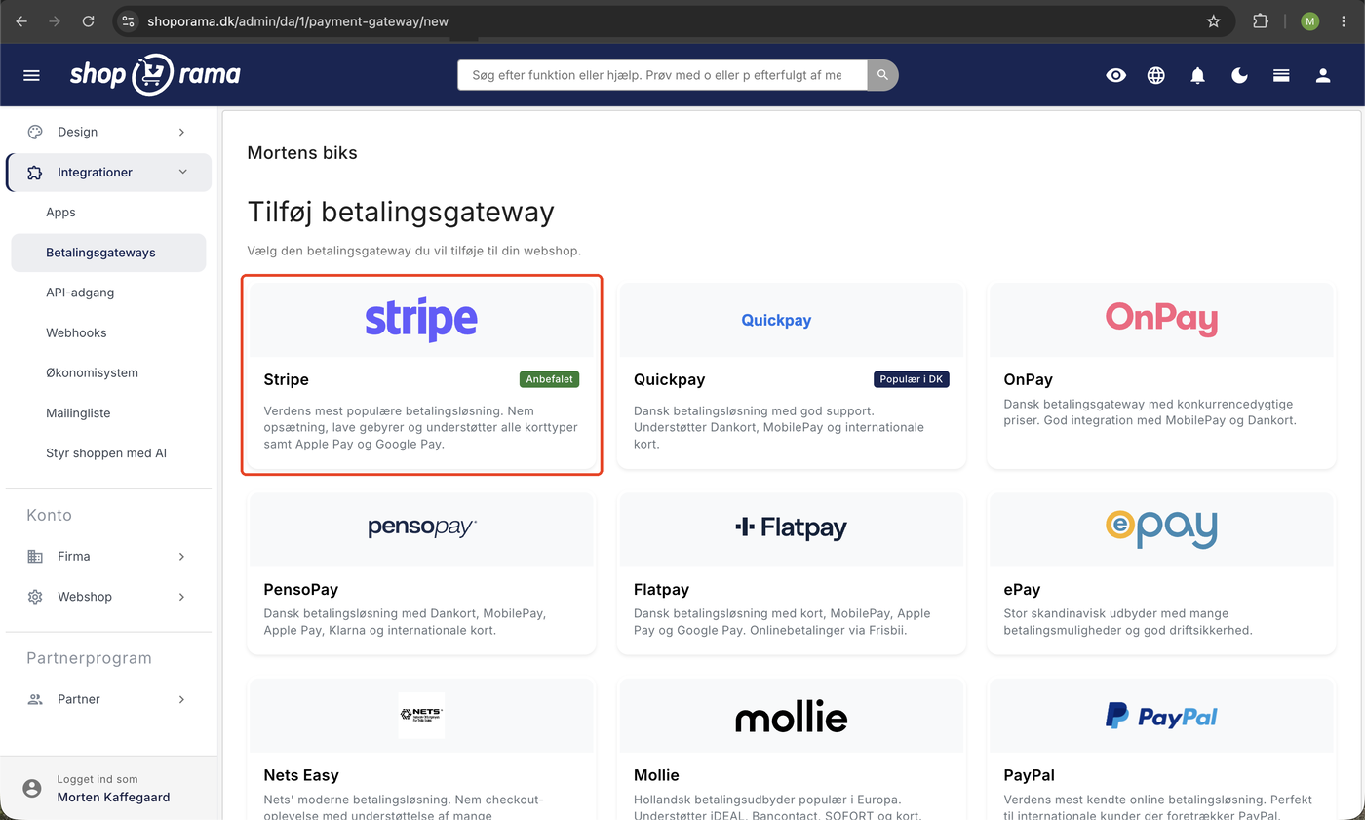Click the Firma building icon
Image resolution: width=1365 pixels, height=820 pixels.
(35, 557)
